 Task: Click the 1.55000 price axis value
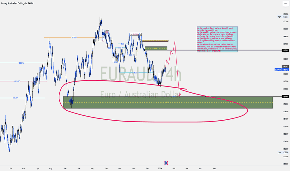[x=285, y=134]
